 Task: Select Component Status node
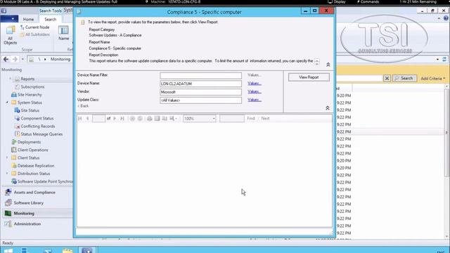coord(37,118)
